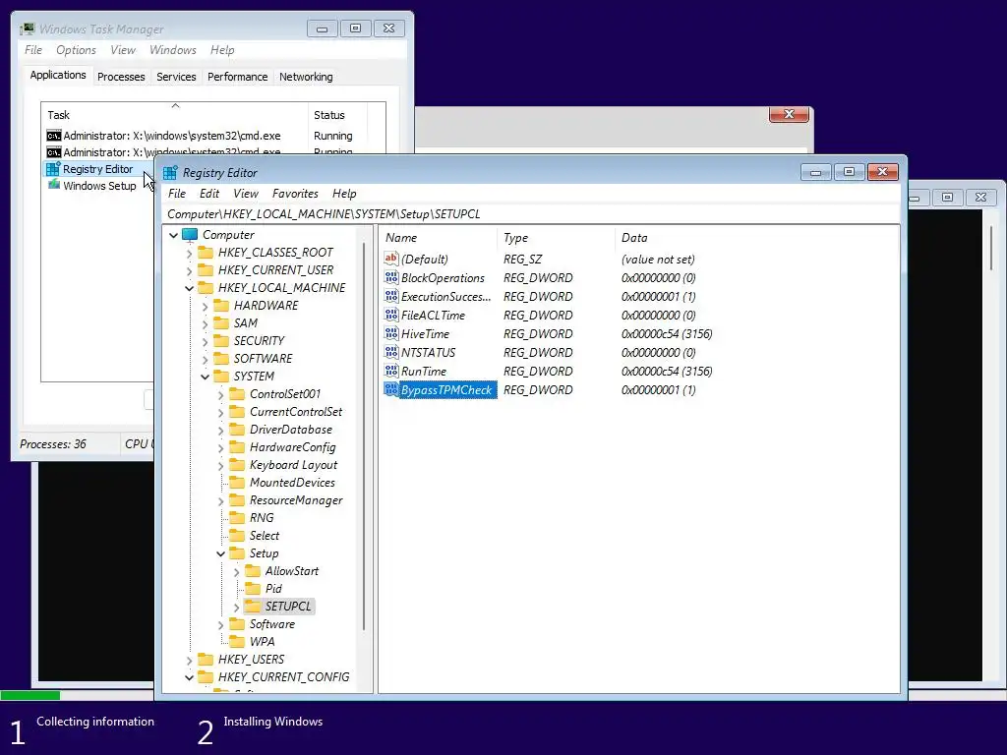The image size is (1007, 755).
Task: Click HiveTime data 0x00000c54 (3156)
Action: tap(667, 334)
